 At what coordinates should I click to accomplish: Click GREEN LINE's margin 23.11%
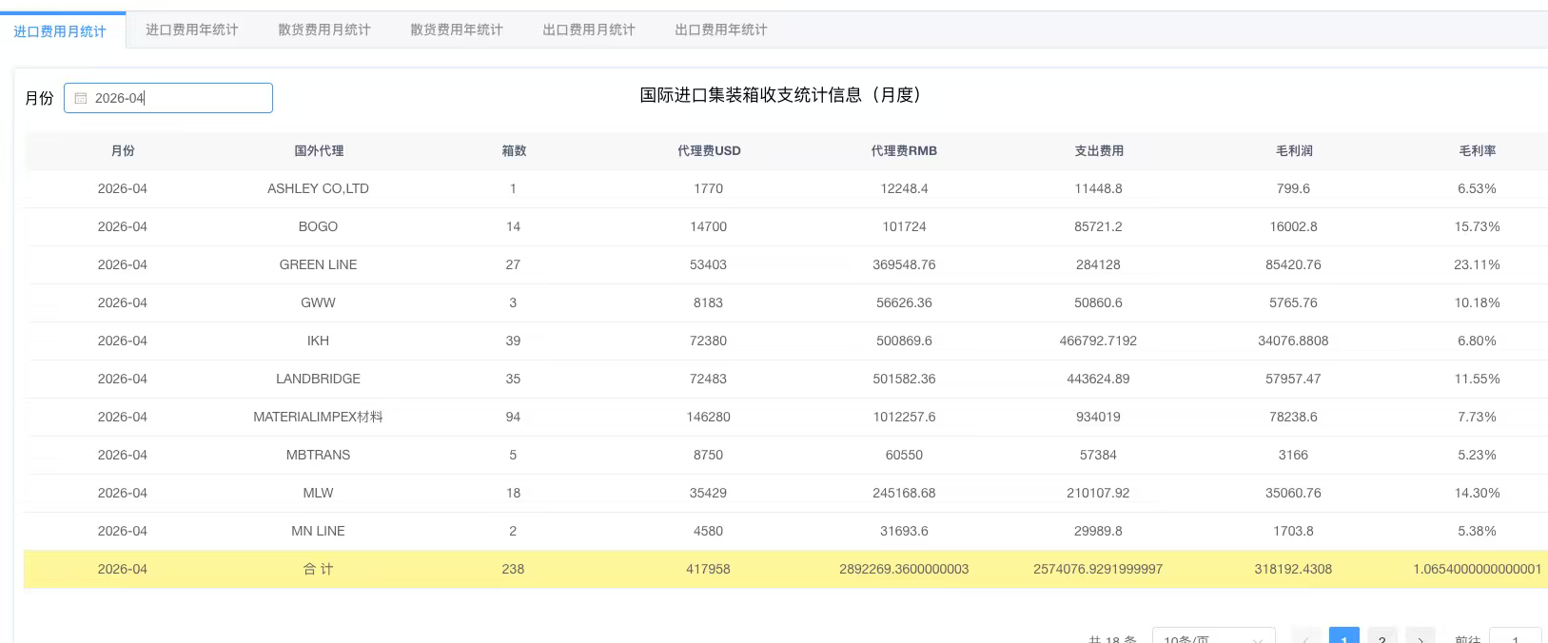(1477, 264)
